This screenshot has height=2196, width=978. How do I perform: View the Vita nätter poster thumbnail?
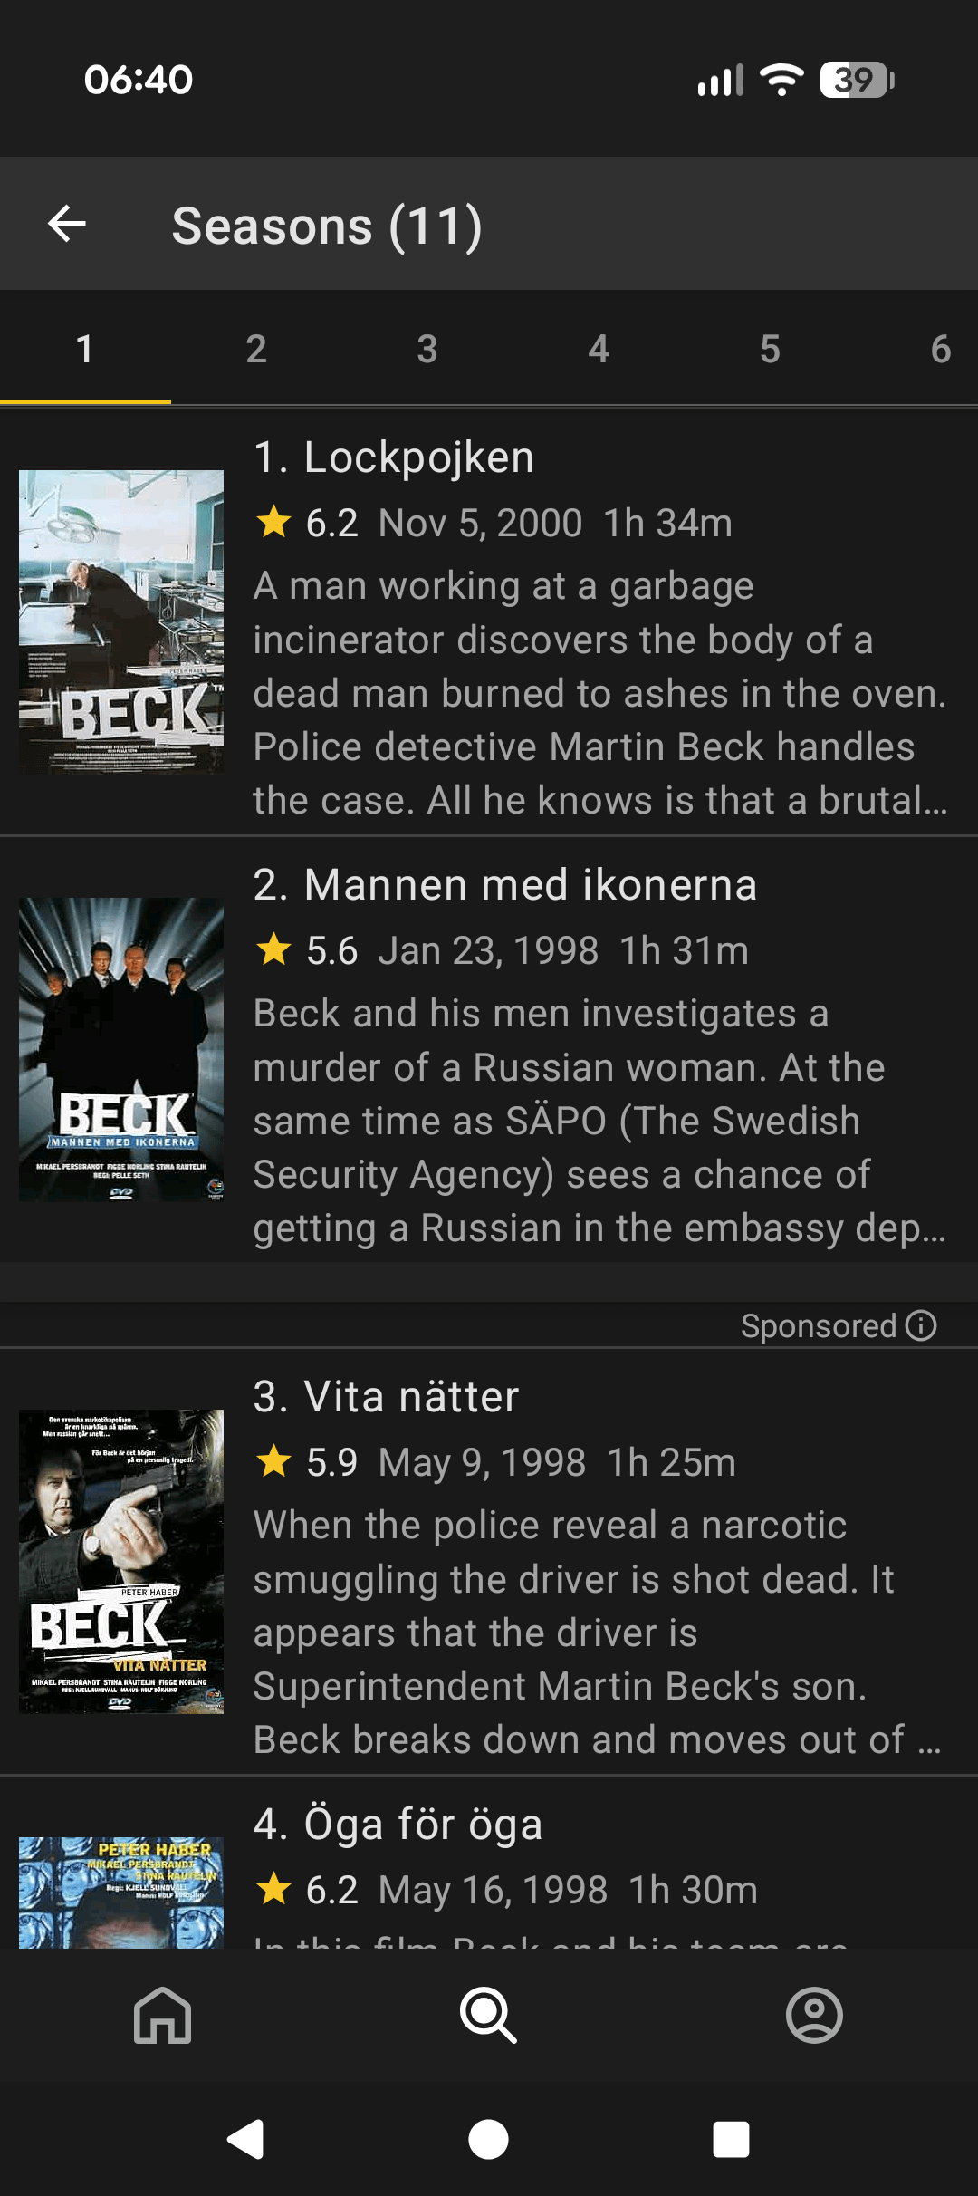coord(121,1561)
